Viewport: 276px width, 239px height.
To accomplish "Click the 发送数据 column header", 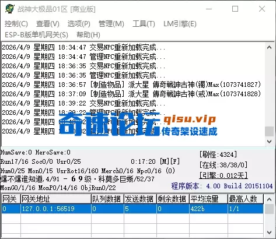I will click(x=140, y=199).
